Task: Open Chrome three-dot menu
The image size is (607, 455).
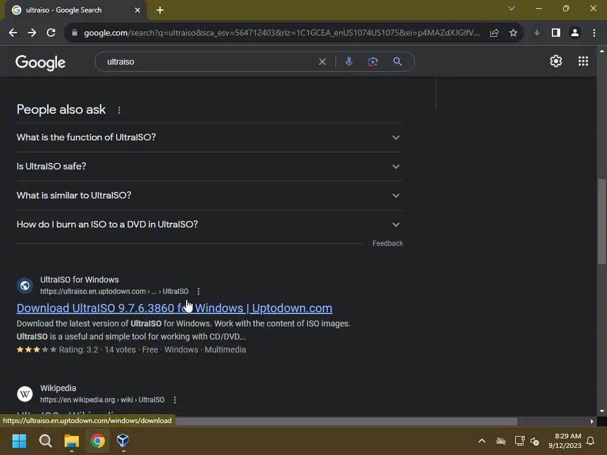Action: coord(594,33)
